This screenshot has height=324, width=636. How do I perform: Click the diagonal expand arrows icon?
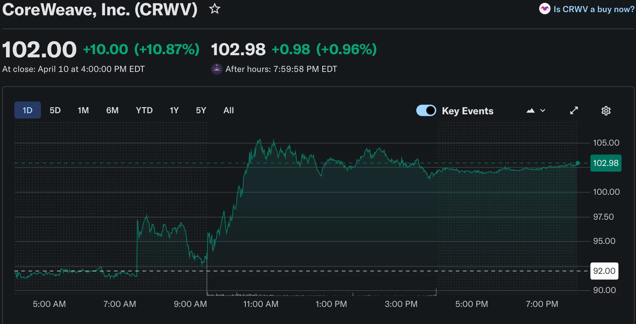[574, 110]
